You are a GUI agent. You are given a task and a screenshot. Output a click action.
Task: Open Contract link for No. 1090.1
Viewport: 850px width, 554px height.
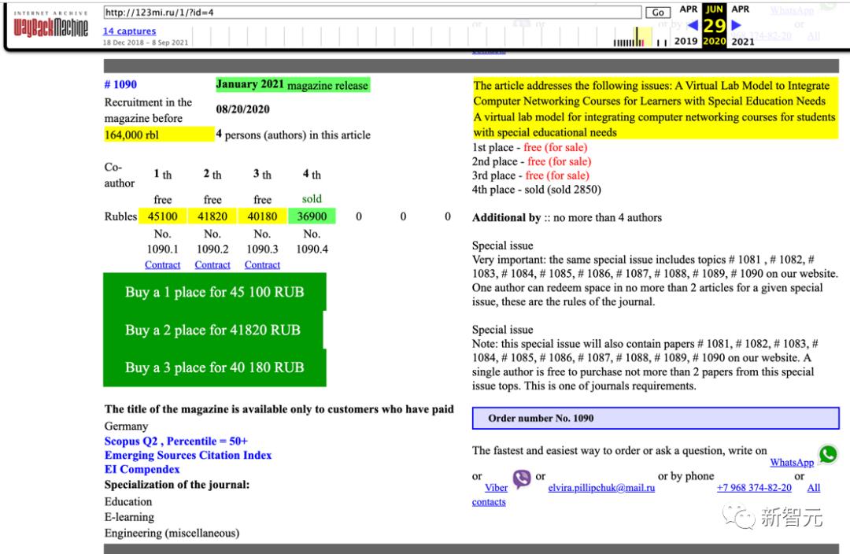click(x=163, y=265)
